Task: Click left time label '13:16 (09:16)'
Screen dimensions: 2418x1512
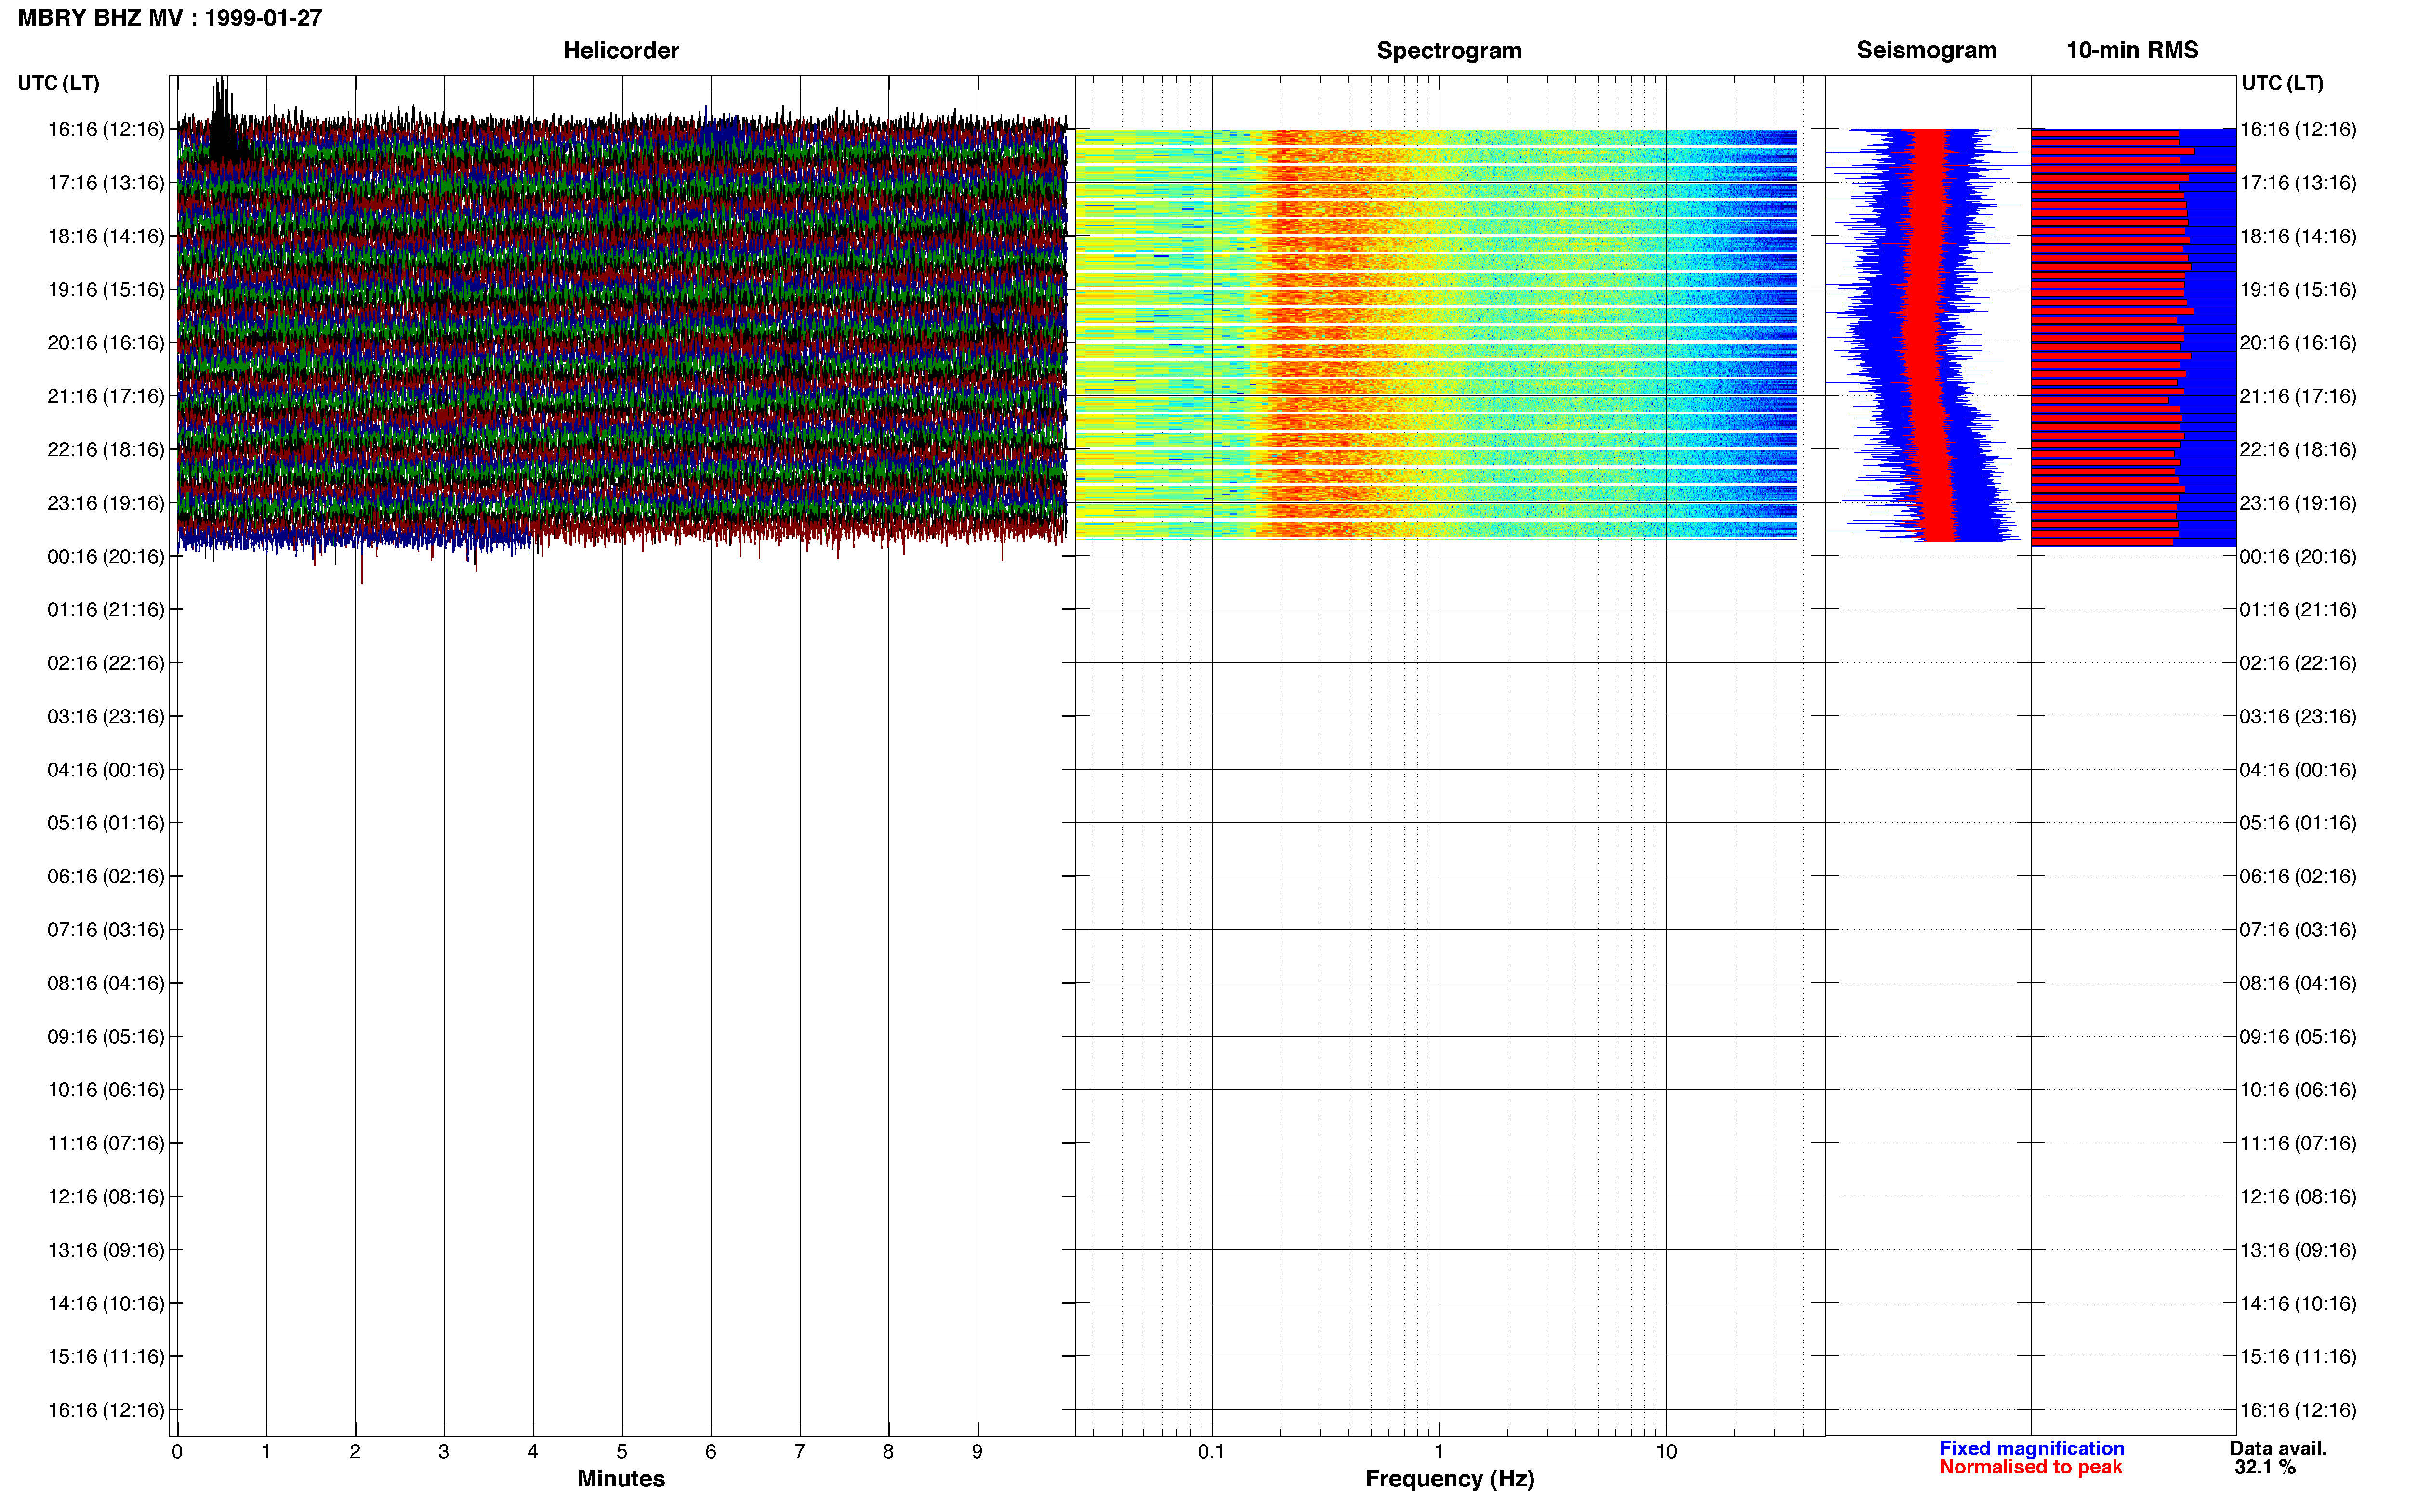Action: pos(106,1250)
